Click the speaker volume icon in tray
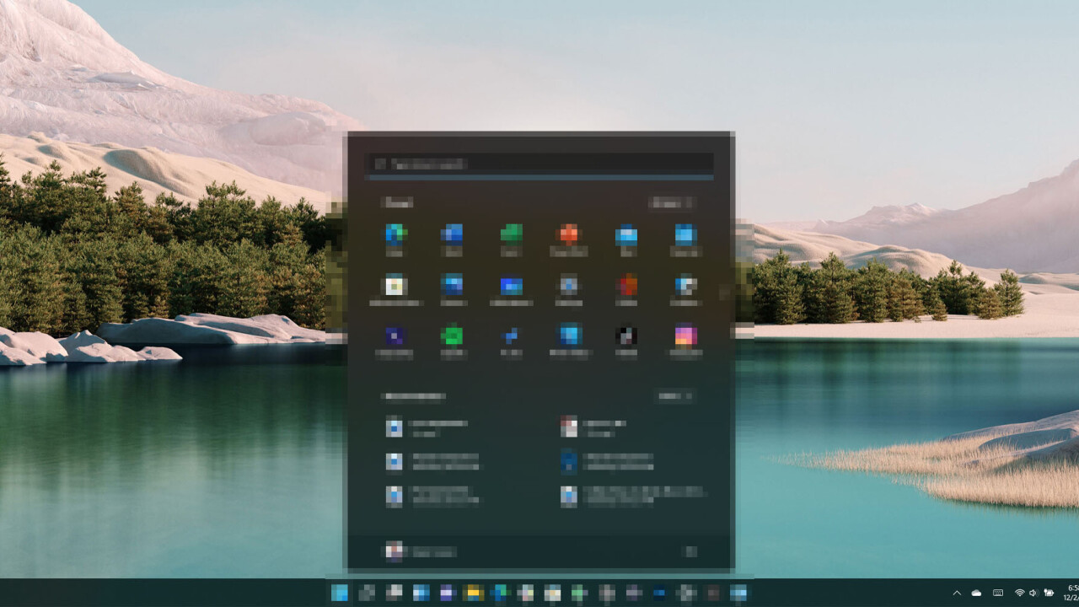Viewport: 1079px width, 607px height. (x=1033, y=594)
